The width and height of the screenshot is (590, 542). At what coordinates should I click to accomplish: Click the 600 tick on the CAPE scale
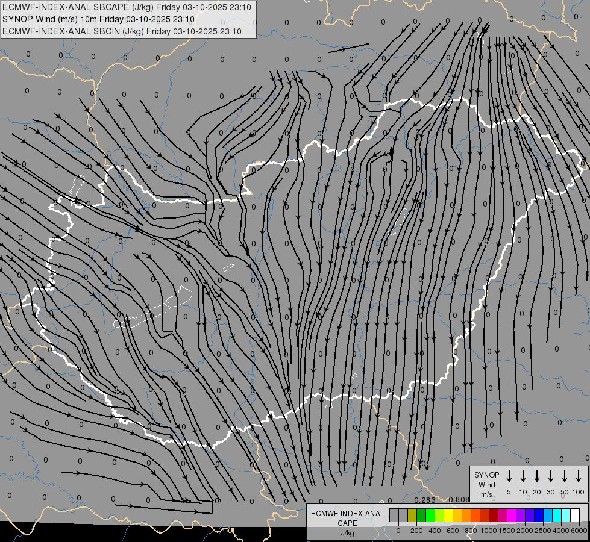[x=453, y=531]
